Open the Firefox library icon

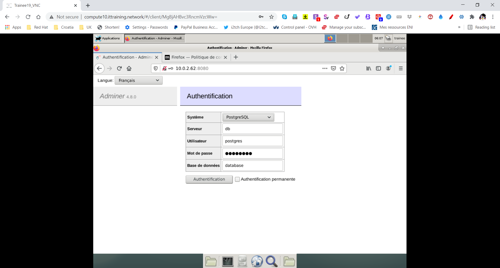pos(368,68)
